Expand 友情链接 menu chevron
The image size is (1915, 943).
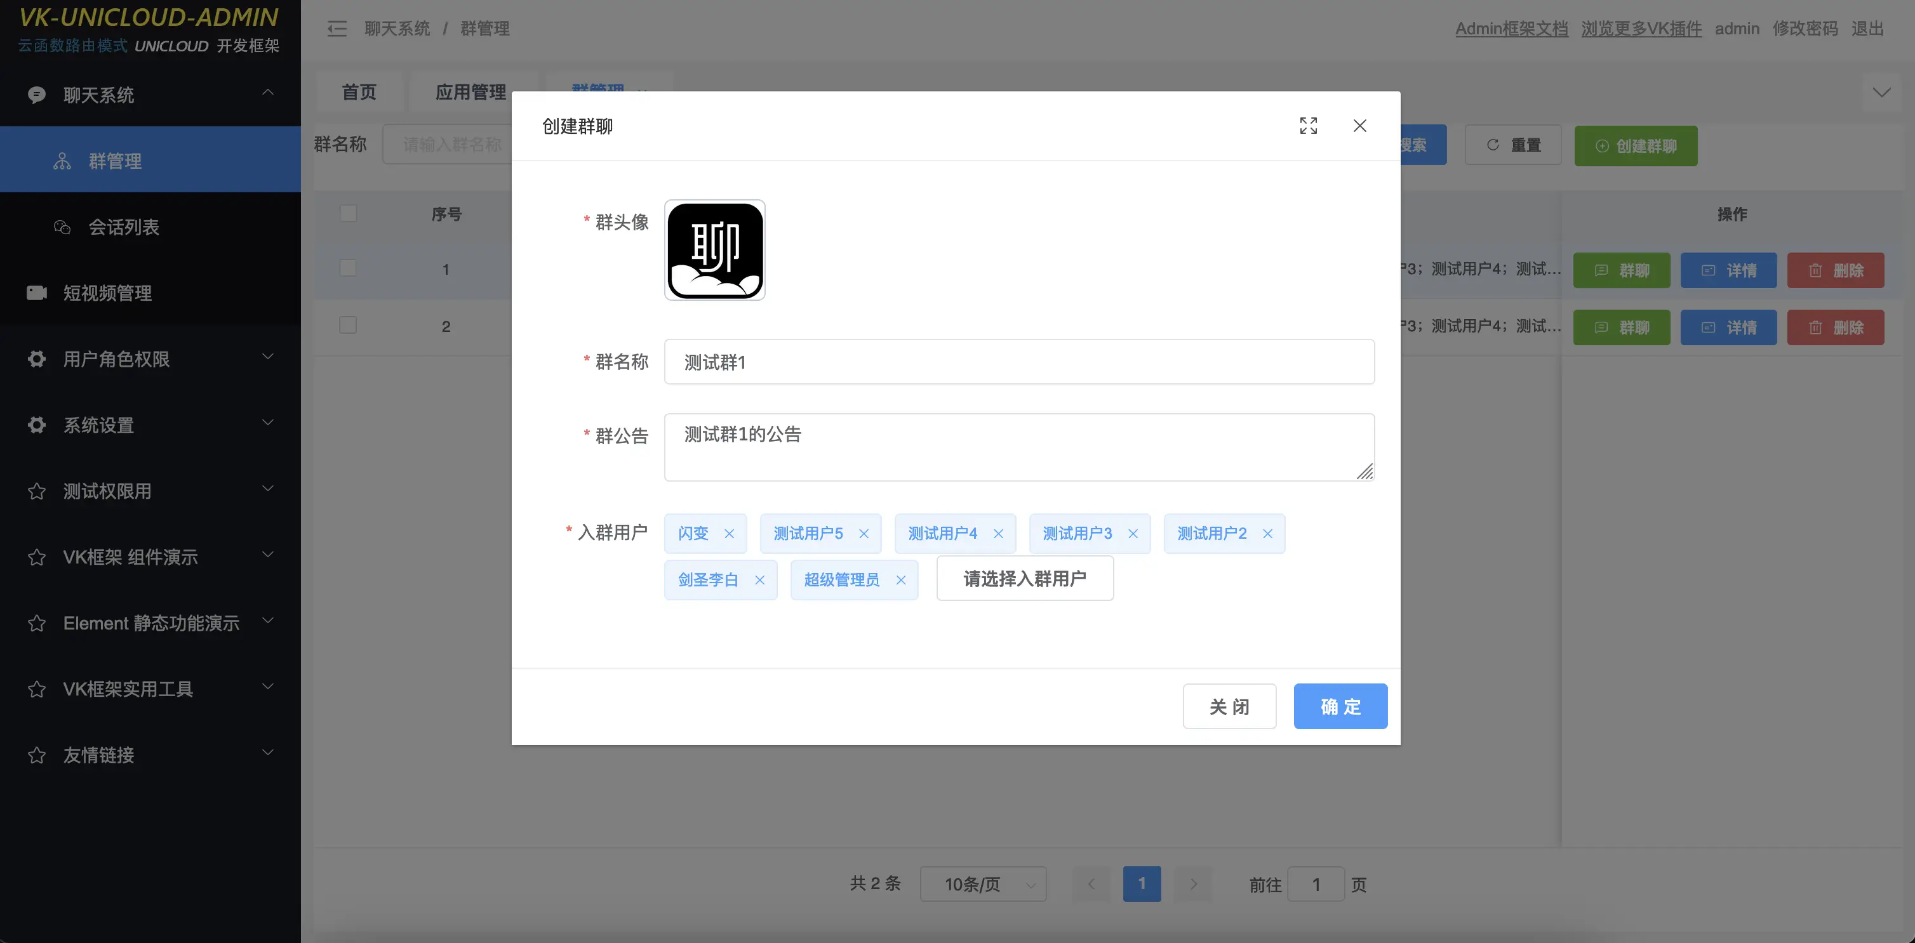267,752
